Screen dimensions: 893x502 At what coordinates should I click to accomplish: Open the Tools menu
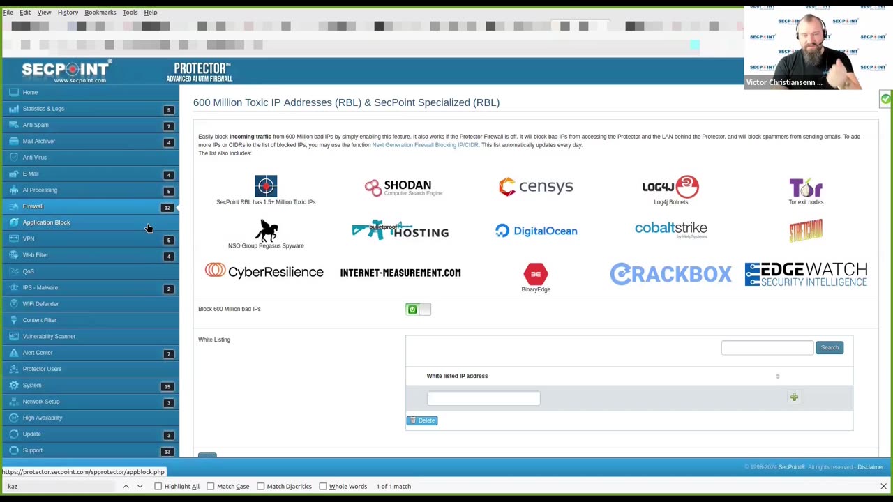point(130,12)
